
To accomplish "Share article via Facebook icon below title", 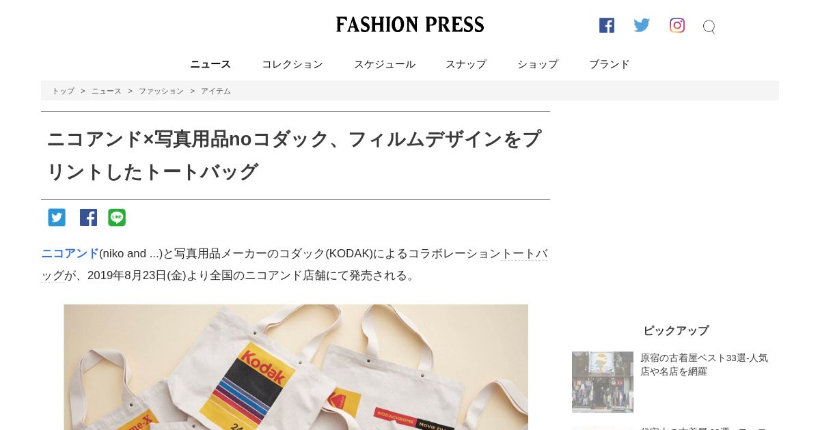I will [x=88, y=218].
